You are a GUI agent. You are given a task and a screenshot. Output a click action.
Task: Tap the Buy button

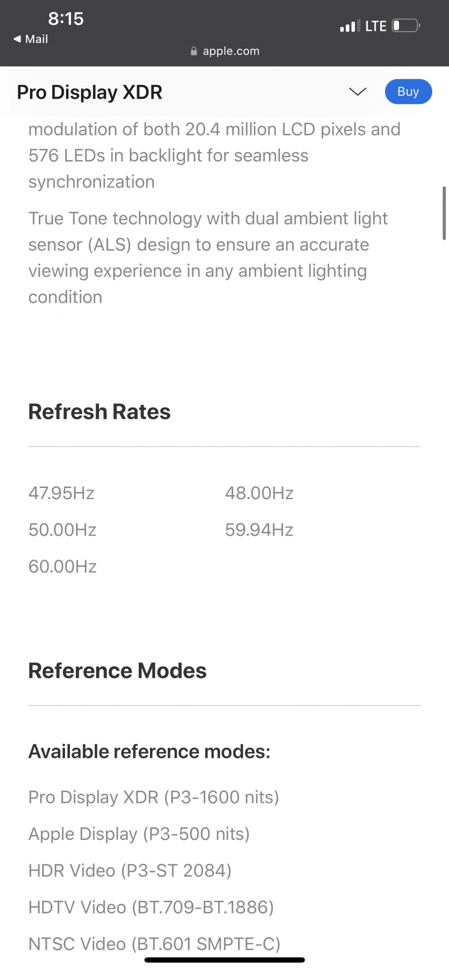408,92
